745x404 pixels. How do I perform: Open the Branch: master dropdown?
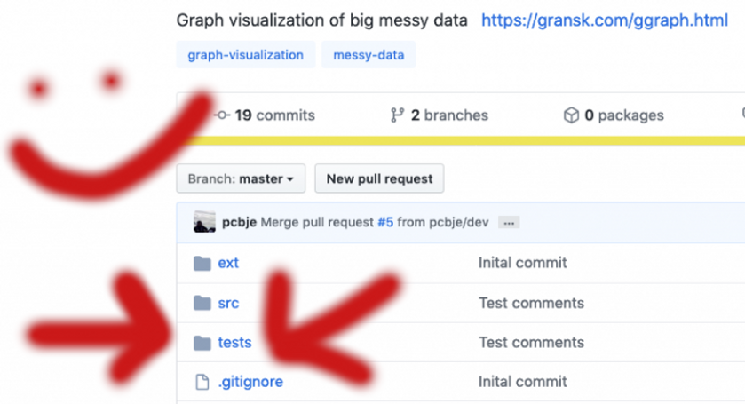coord(241,178)
